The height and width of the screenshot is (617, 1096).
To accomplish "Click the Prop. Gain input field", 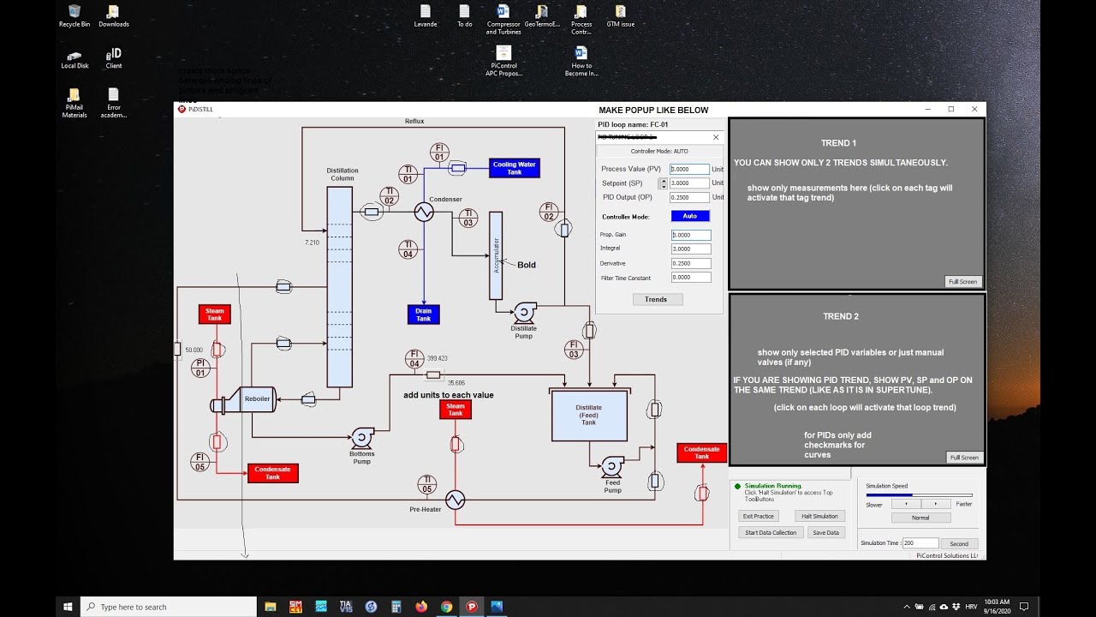I will click(x=691, y=235).
